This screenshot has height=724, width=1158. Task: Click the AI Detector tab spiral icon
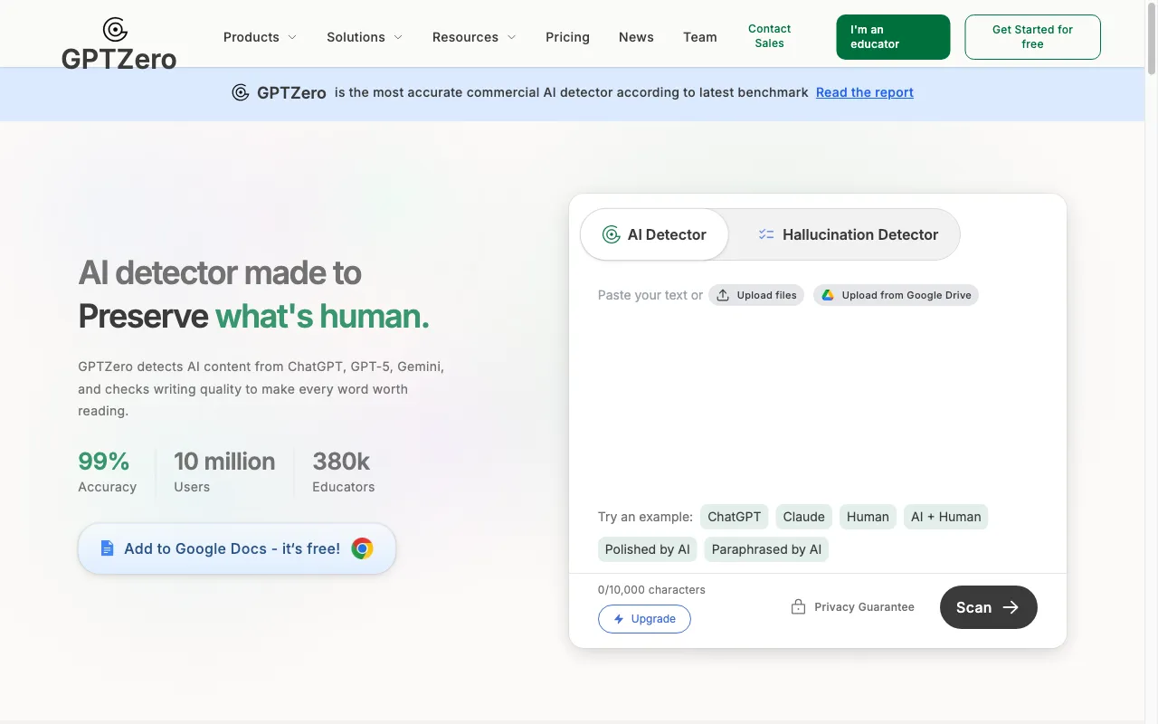coord(612,234)
